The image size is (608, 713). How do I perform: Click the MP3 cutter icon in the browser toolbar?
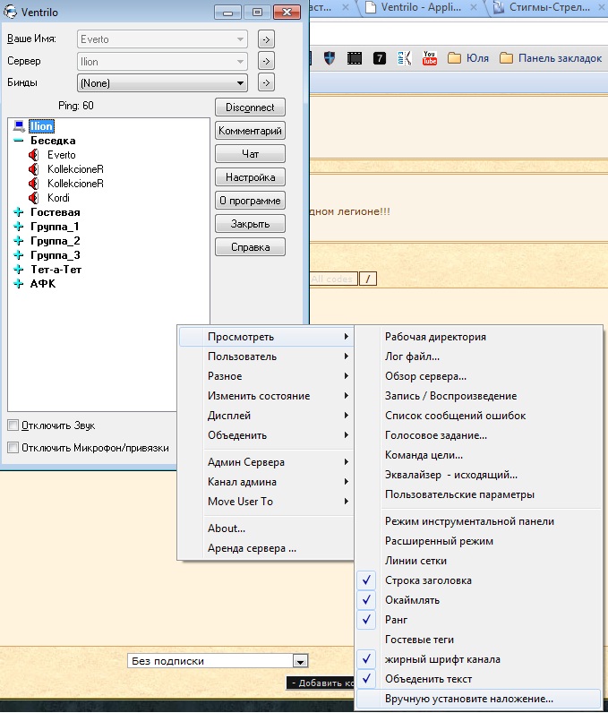[x=404, y=58]
